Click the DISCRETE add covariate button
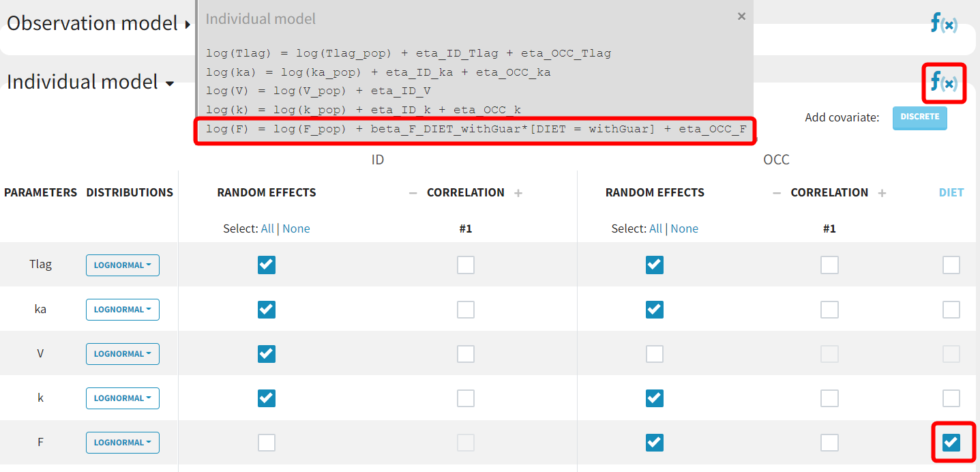This screenshot has width=980, height=472. [919, 117]
